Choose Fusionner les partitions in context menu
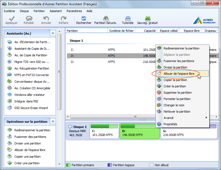 pyautogui.click(x=182, y=61)
